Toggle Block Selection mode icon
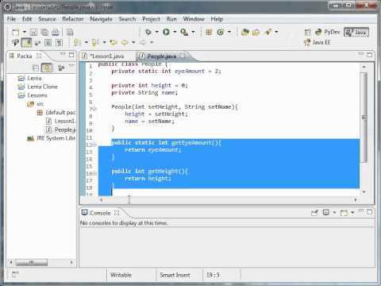The image size is (381, 286). (x=48, y=42)
